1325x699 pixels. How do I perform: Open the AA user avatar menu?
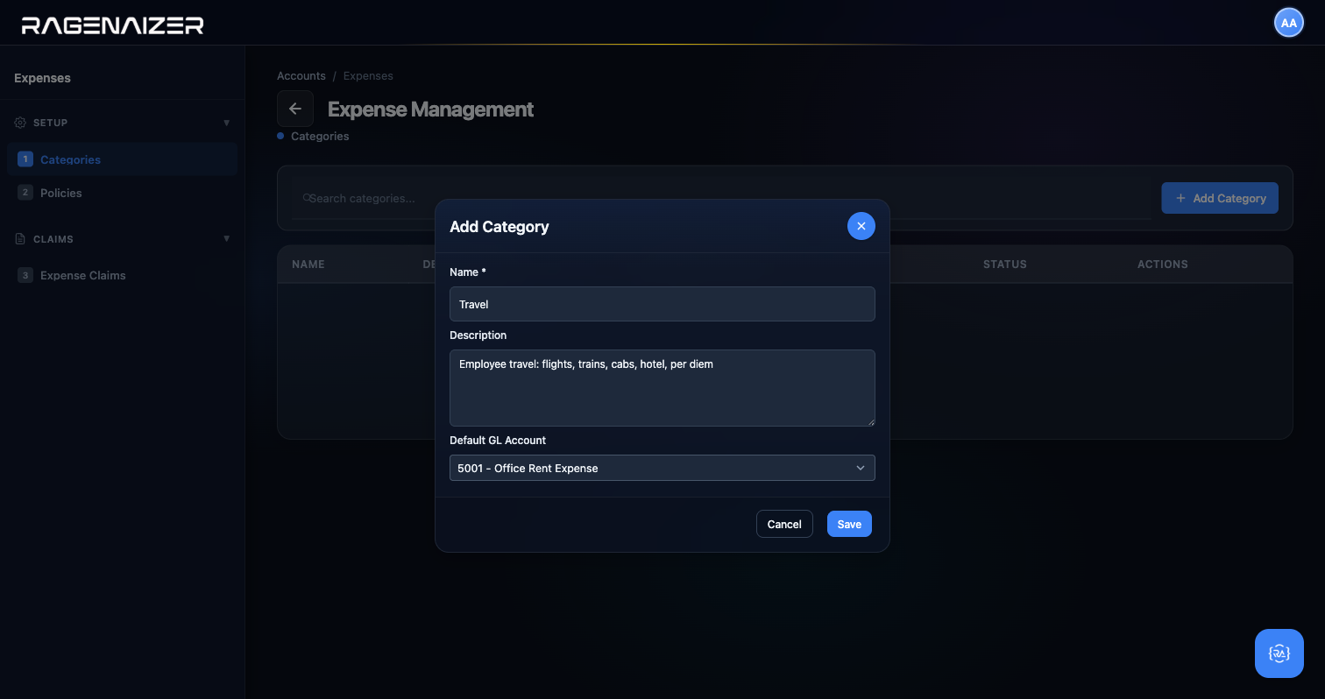pos(1288,23)
